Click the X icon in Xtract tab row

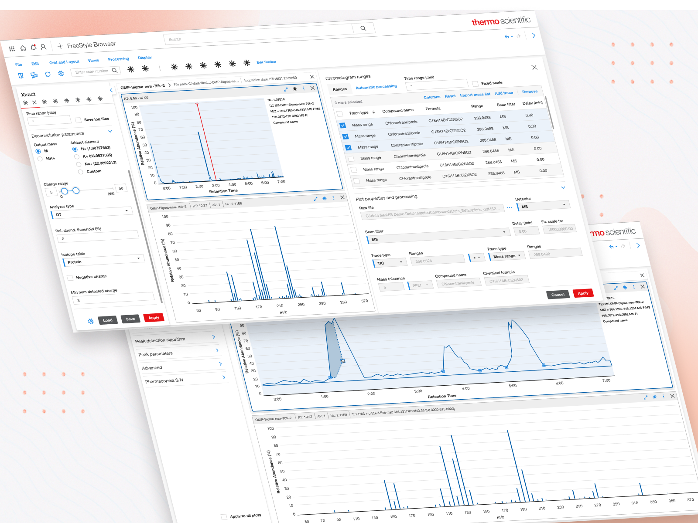[x=34, y=103]
